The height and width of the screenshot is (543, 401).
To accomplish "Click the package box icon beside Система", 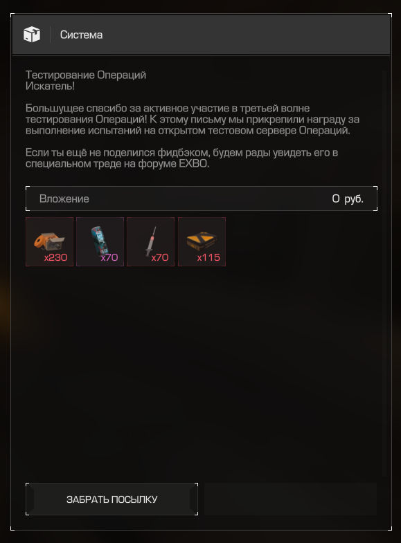I will (32, 35).
